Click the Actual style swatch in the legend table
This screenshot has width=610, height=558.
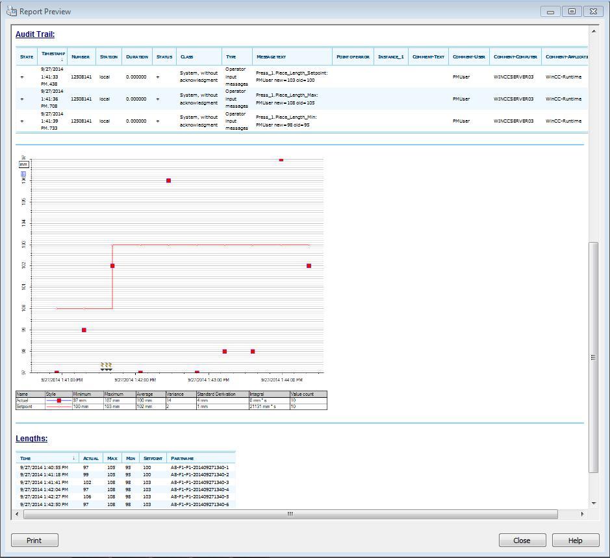click(58, 400)
